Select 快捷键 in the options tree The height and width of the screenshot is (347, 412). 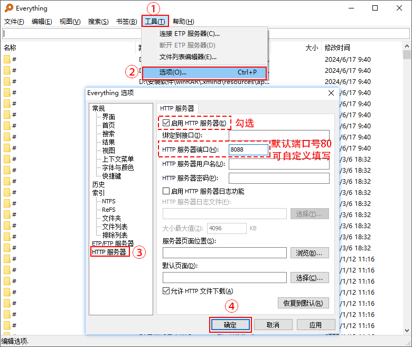coord(111,176)
